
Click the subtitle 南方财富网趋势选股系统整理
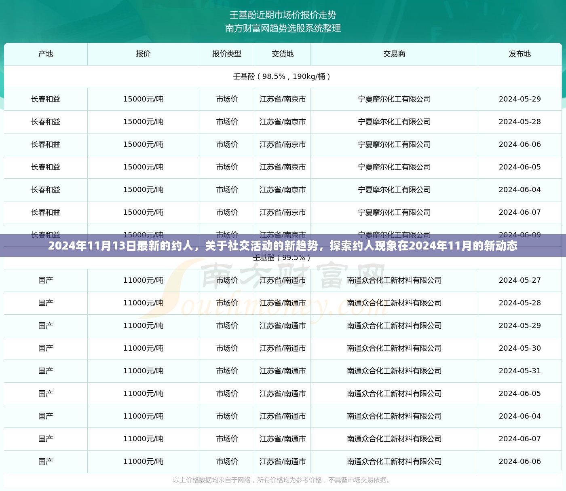point(283,28)
